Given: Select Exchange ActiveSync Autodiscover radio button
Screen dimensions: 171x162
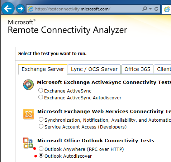Looking at the screenshot, I should coord(41,97).
